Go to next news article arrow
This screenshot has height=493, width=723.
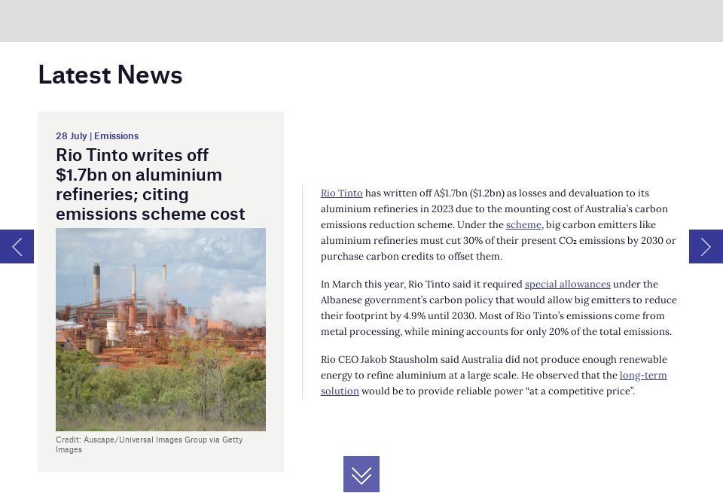[x=706, y=246]
